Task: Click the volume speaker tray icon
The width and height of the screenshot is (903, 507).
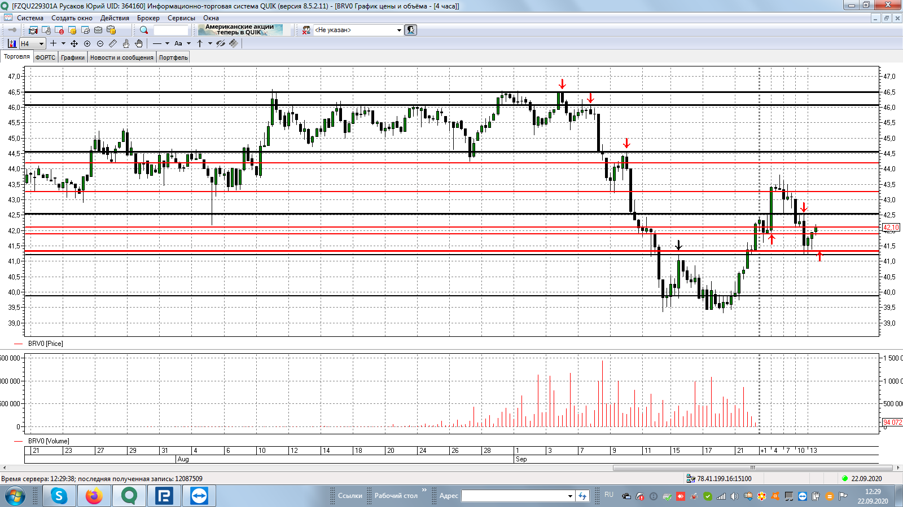Action: tap(734, 496)
